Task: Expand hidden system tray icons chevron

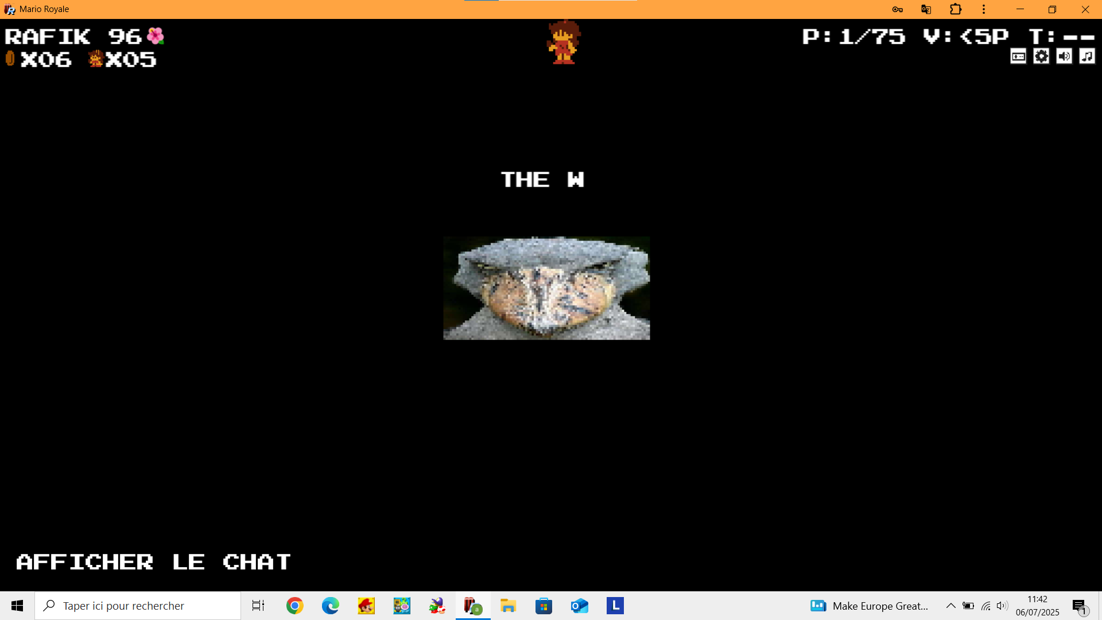Action: click(x=951, y=606)
